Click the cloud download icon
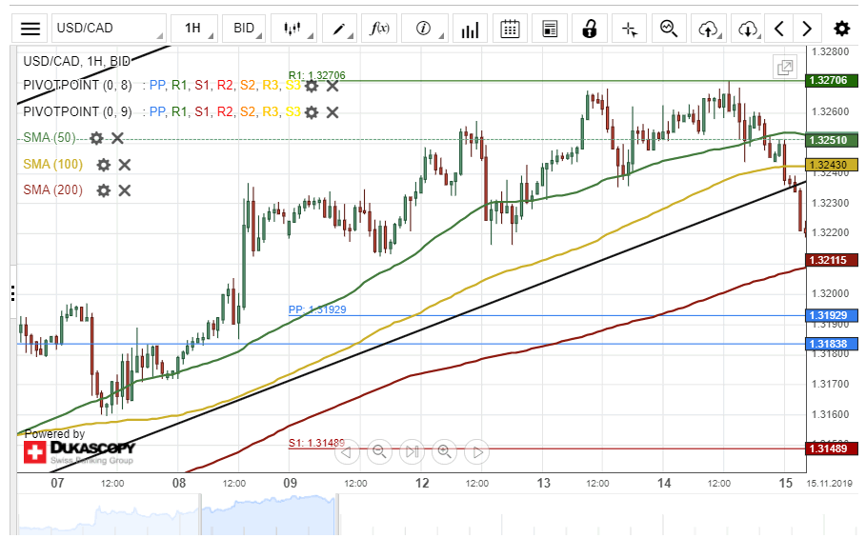This screenshot has height=538, width=866. (x=748, y=29)
